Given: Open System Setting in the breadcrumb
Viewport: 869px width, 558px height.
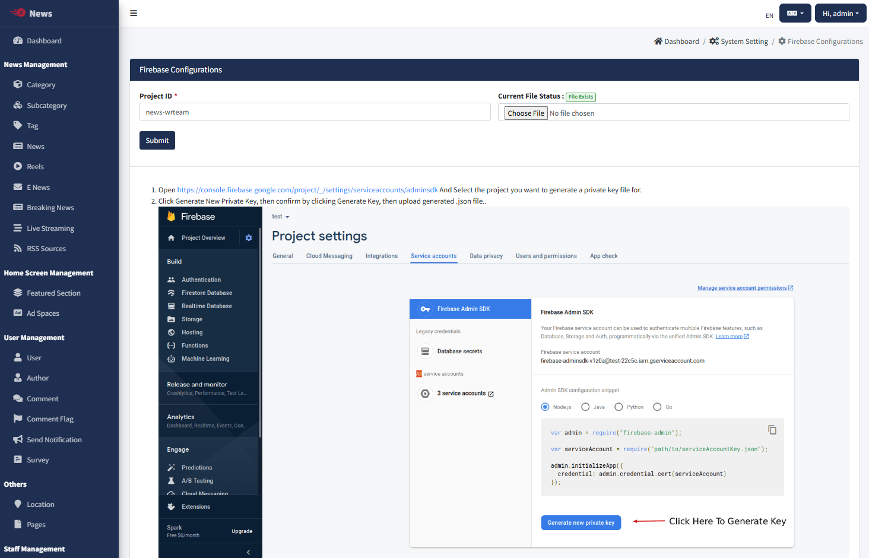Looking at the screenshot, I should (739, 42).
